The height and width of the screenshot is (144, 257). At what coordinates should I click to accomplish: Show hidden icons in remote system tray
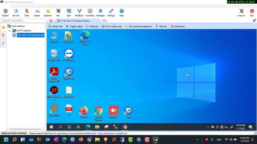[x=208, y=127]
